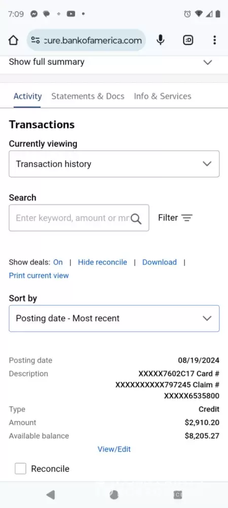Expand Show full summary chevron
The width and height of the screenshot is (228, 508).
pos(208,62)
